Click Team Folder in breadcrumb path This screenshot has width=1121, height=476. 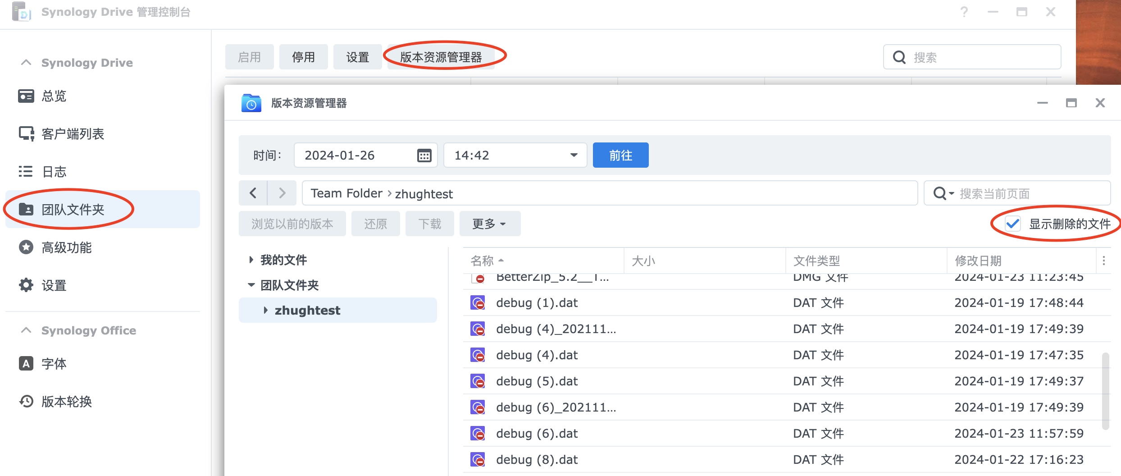(346, 193)
